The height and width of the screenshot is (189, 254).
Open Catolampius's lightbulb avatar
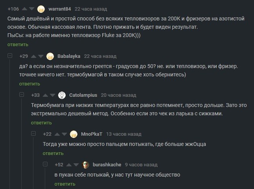click(62, 95)
